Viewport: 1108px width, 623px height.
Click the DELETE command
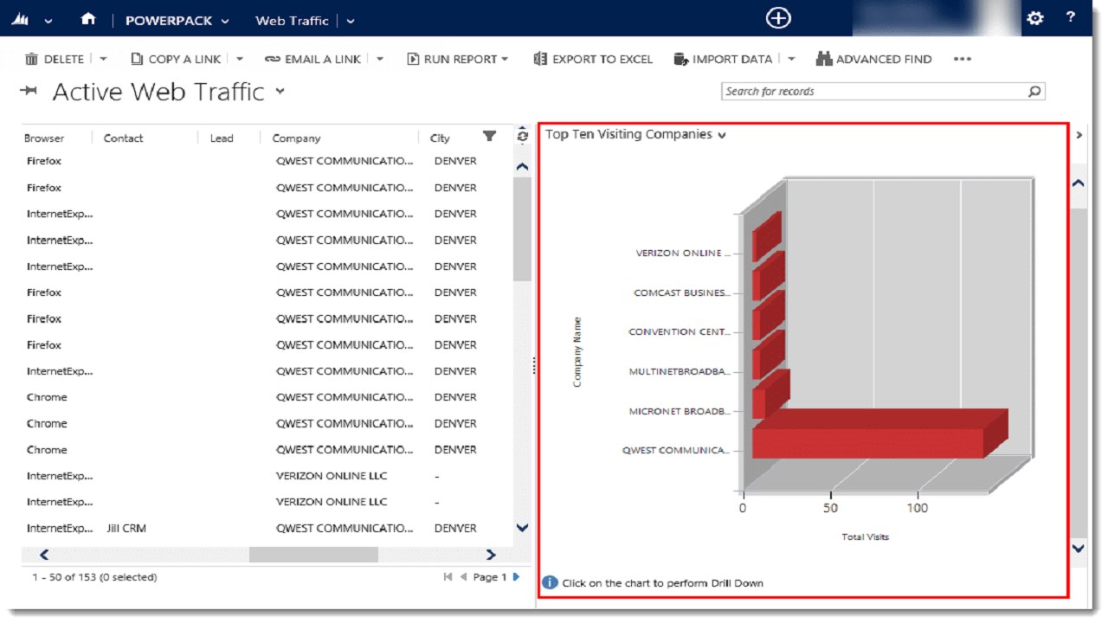coord(55,59)
